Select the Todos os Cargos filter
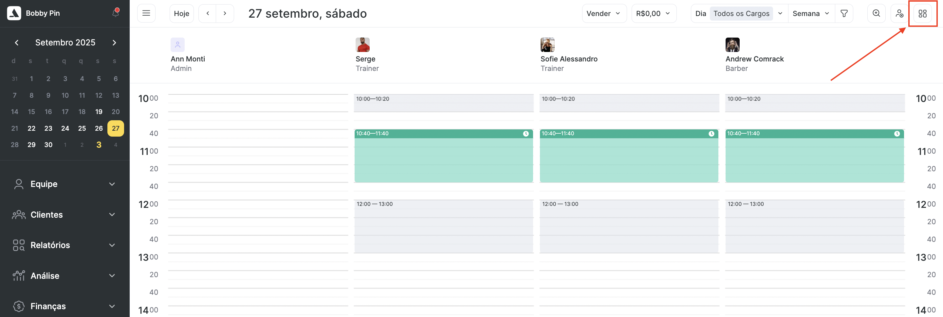The height and width of the screenshot is (317, 943). pos(741,13)
